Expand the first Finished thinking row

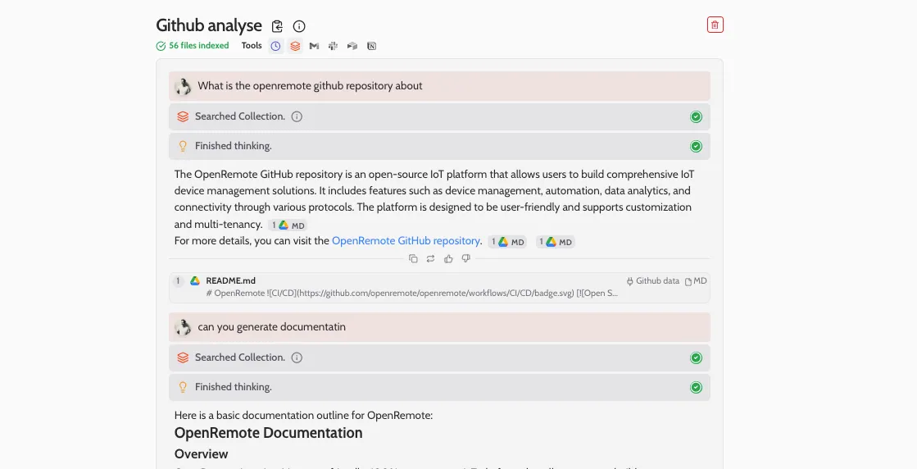[x=439, y=146]
